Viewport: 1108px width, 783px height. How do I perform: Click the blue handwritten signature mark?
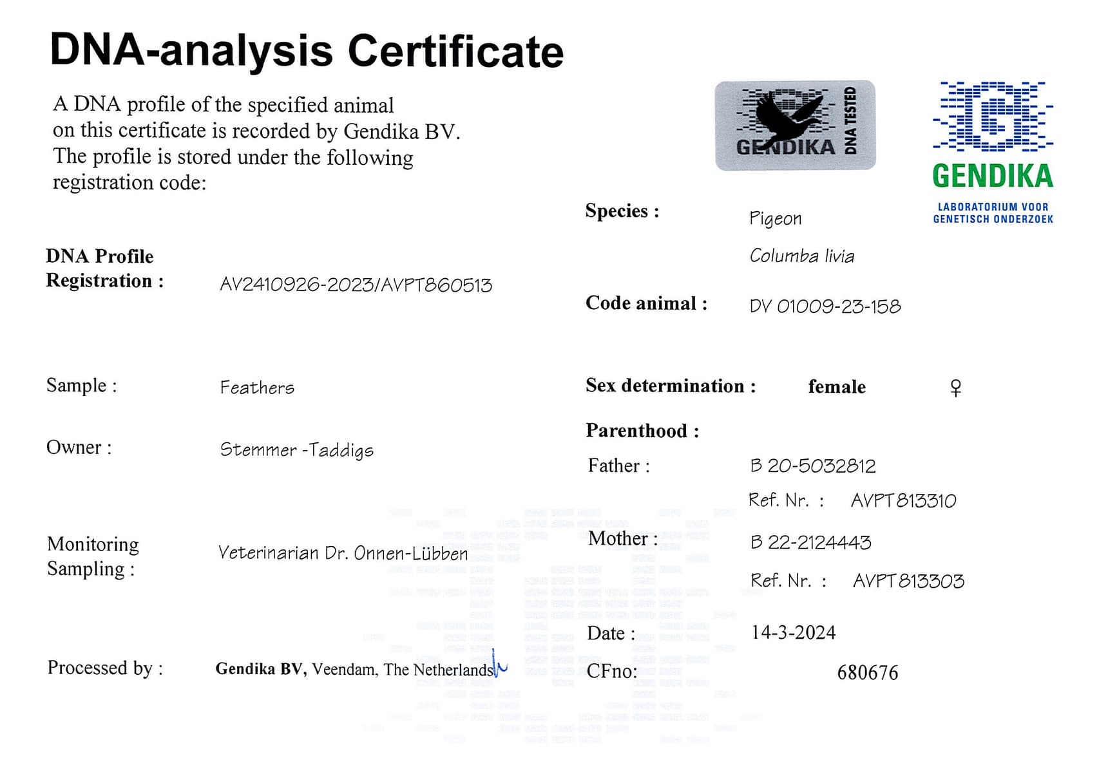pos(499,664)
